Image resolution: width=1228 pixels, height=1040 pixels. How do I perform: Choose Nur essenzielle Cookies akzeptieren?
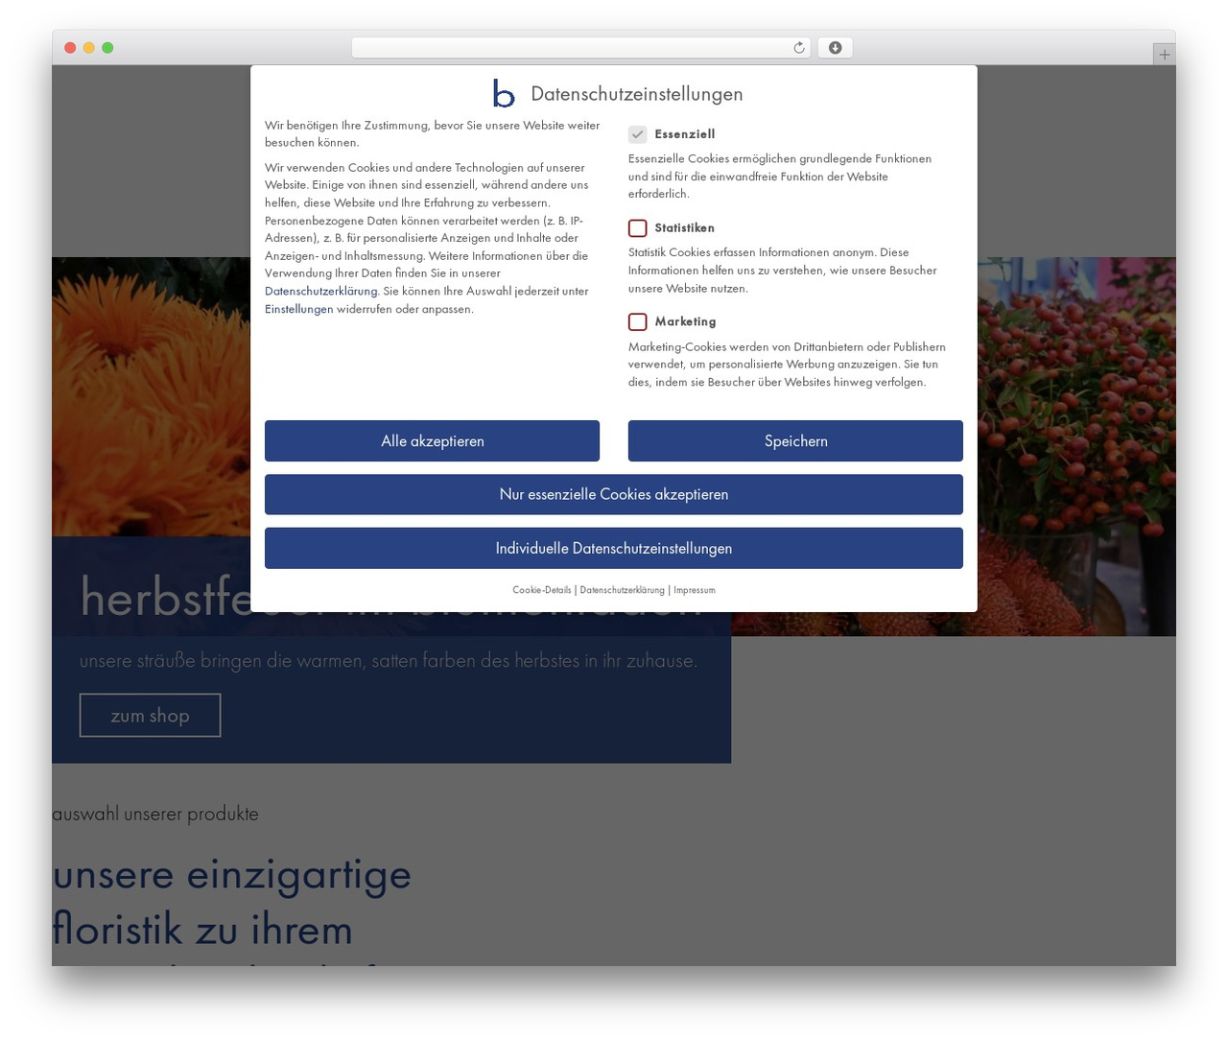[x=614, y=494]
